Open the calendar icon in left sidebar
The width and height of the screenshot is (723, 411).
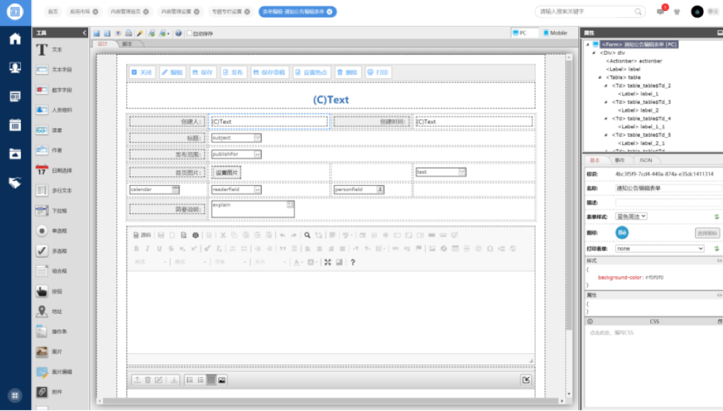[x=15, y=124]
